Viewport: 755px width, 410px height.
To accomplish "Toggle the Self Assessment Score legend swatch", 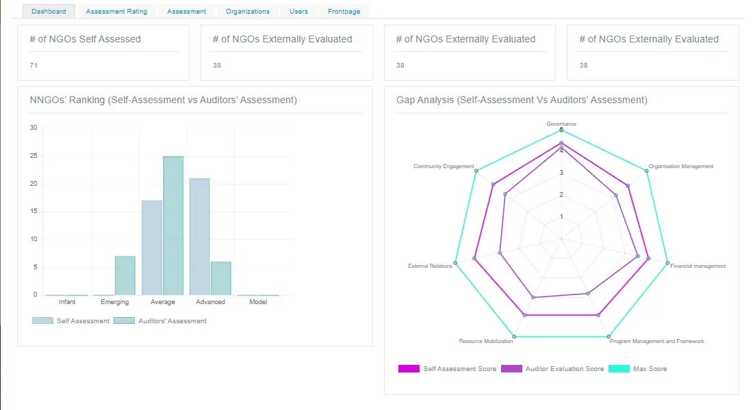I will point(409,369).
